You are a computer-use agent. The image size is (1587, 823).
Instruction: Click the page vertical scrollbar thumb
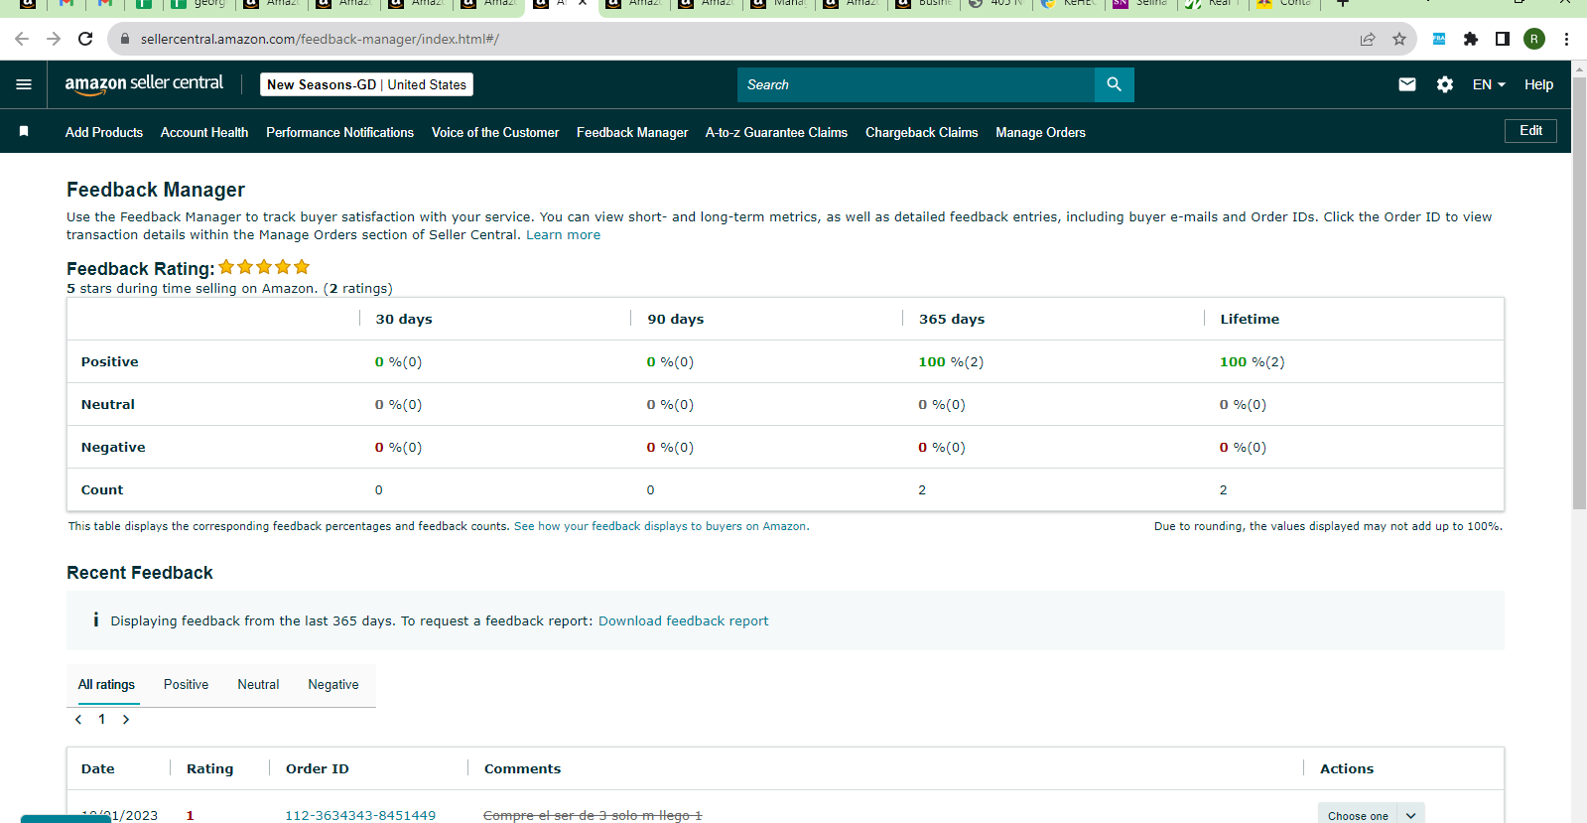point(1579,293)
